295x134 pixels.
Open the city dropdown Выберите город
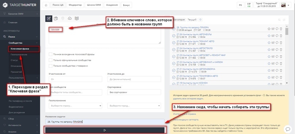click(134, 106)
